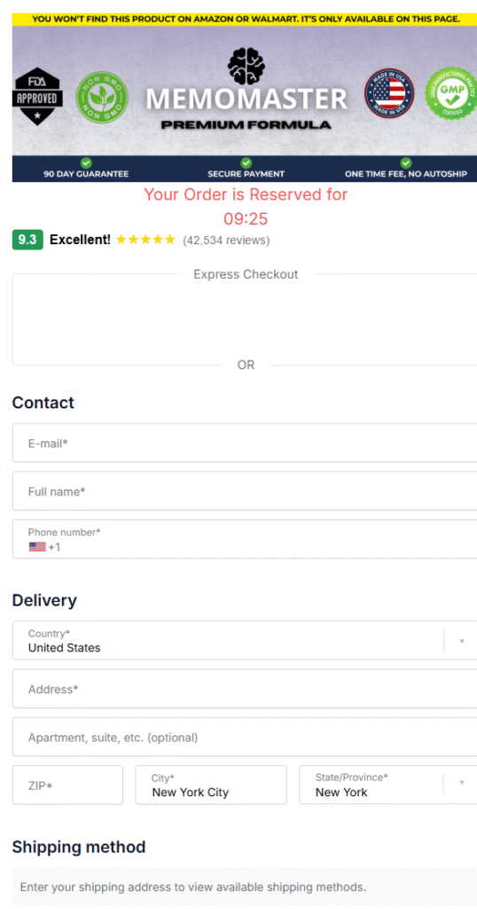Viewport: 477px width, 909px height.
Task: Click the Secure Payment checkmark icon
Action: [x=246, y=163]
